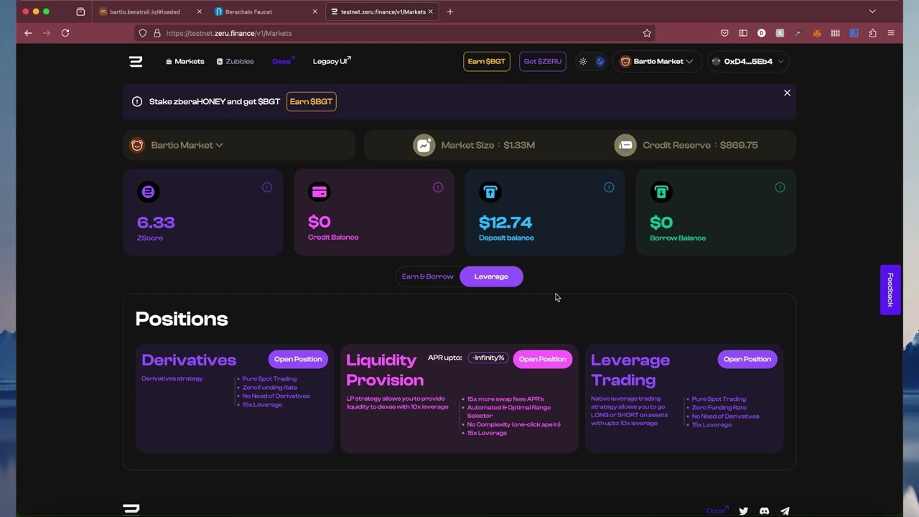Open Position on the Derivatives card
This screenshot has width=919, height=517.
pos(298,359)
